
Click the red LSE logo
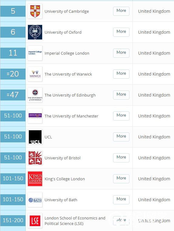point(35,221)
